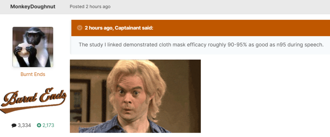330x137 pixels.
Task: View the 2,173 reputation score
Action: click(48, 125)
